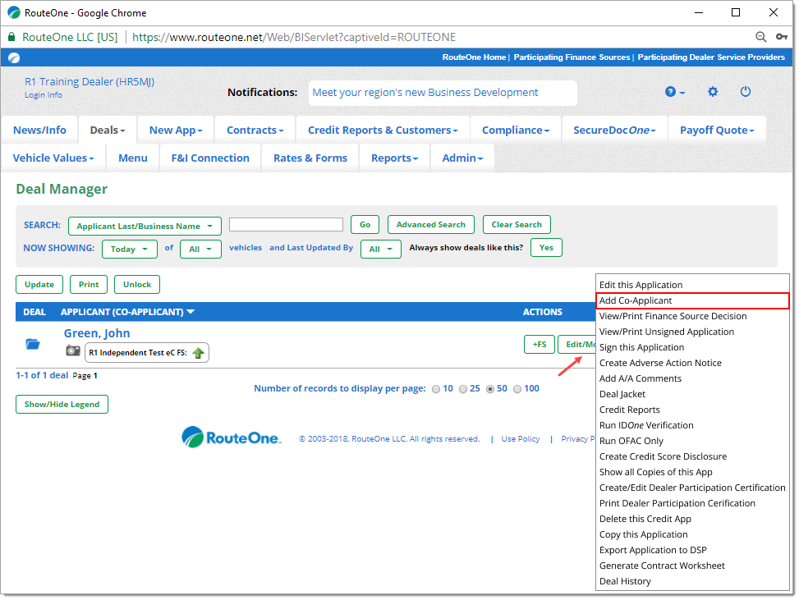The width and height of the screenshot is (799, 600).
Task: Expand Credit Reports & Customers menu
Action: pos(383,130)
